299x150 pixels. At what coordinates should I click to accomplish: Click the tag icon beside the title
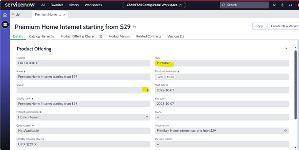[x=135, y=27]
